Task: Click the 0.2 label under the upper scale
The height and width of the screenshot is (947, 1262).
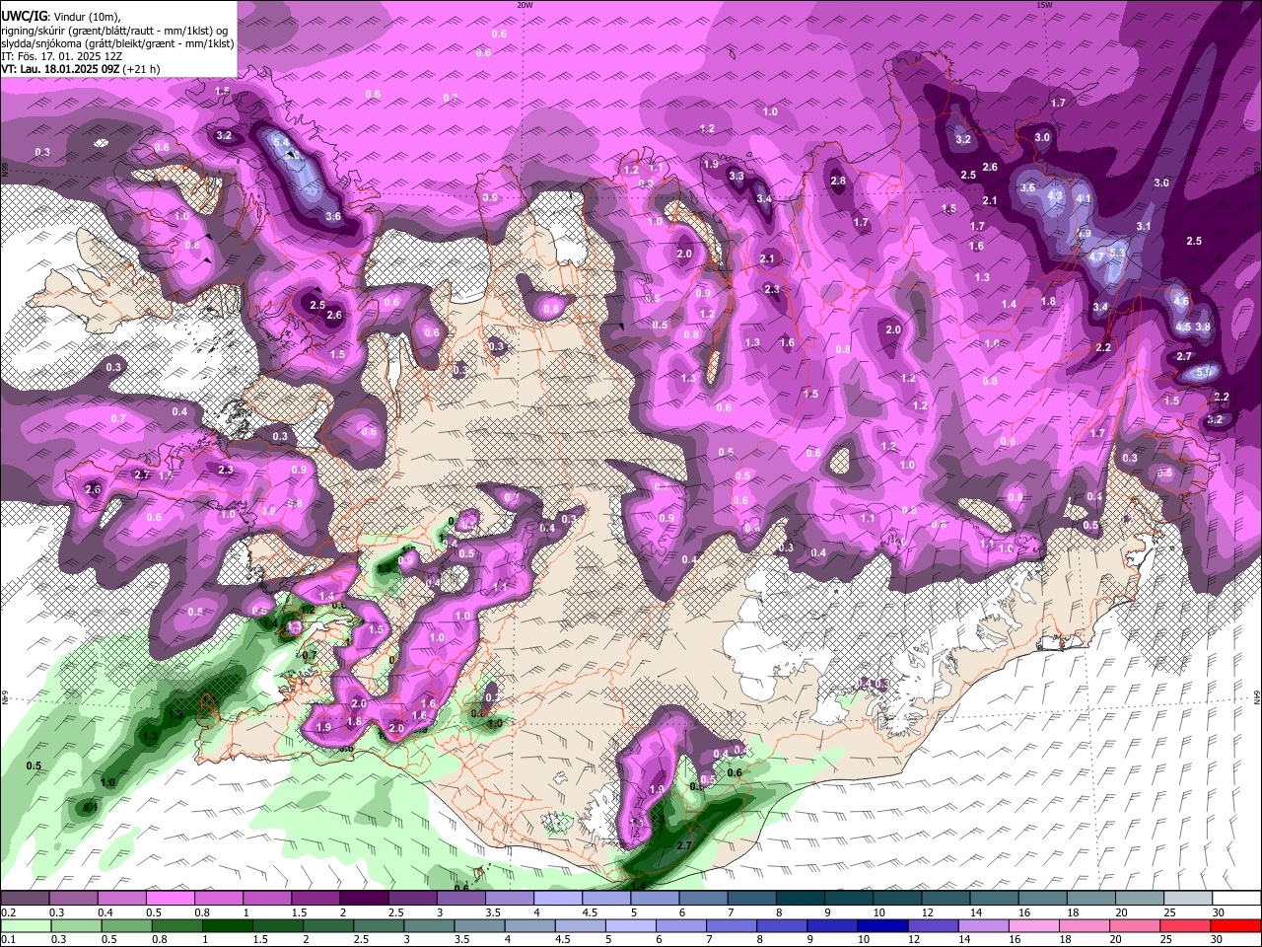Action: tap(8, 912)
